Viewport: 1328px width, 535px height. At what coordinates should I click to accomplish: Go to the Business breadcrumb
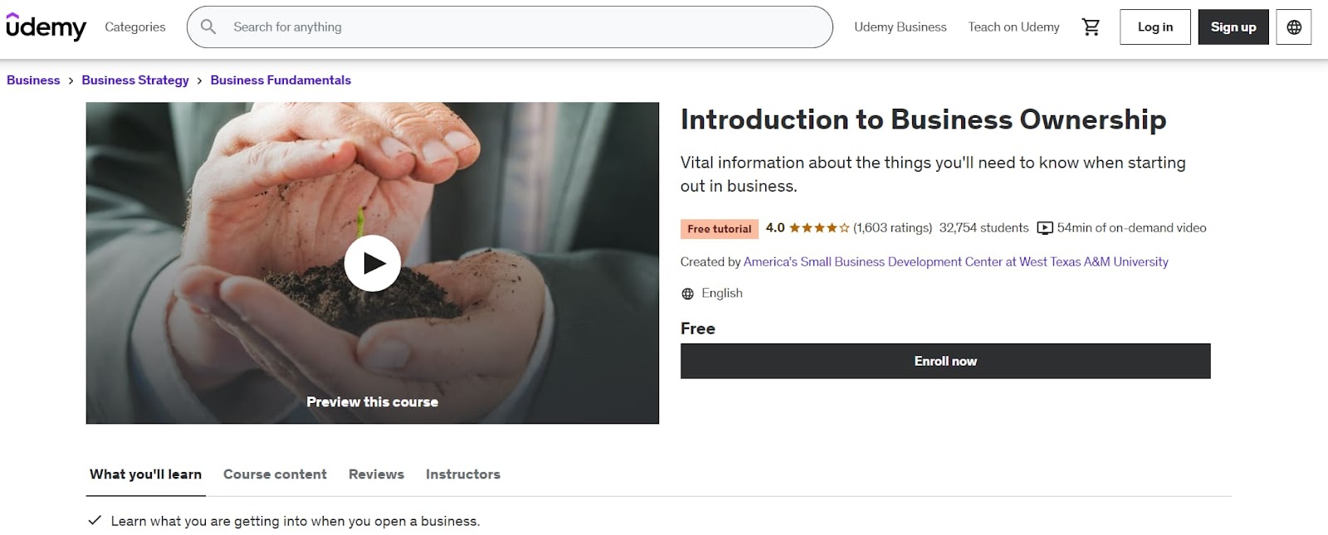[33, 80]
